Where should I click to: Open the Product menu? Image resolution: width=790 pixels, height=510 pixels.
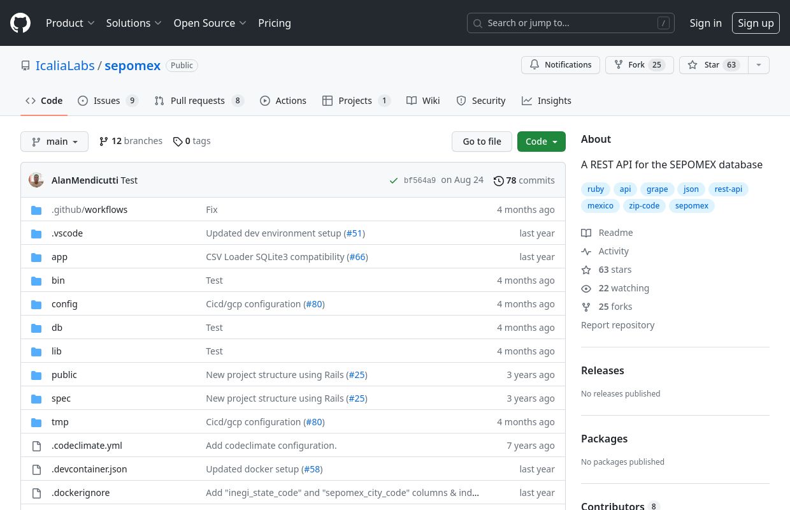pyautogui.click(x=70, y=23)
